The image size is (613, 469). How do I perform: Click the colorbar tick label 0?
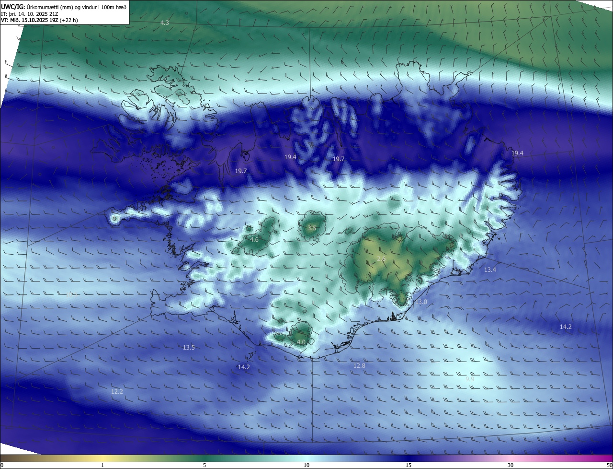[x=2, y=465]
